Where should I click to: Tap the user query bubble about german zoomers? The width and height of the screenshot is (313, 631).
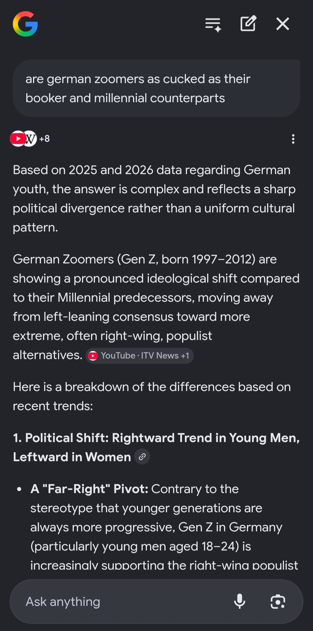click(x=156, y=88)
